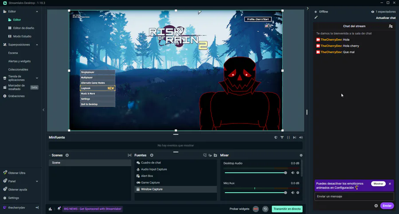Screen dimensions: 399x214
Task: Log out next to thecherrydev
Action: pos(37,208)
